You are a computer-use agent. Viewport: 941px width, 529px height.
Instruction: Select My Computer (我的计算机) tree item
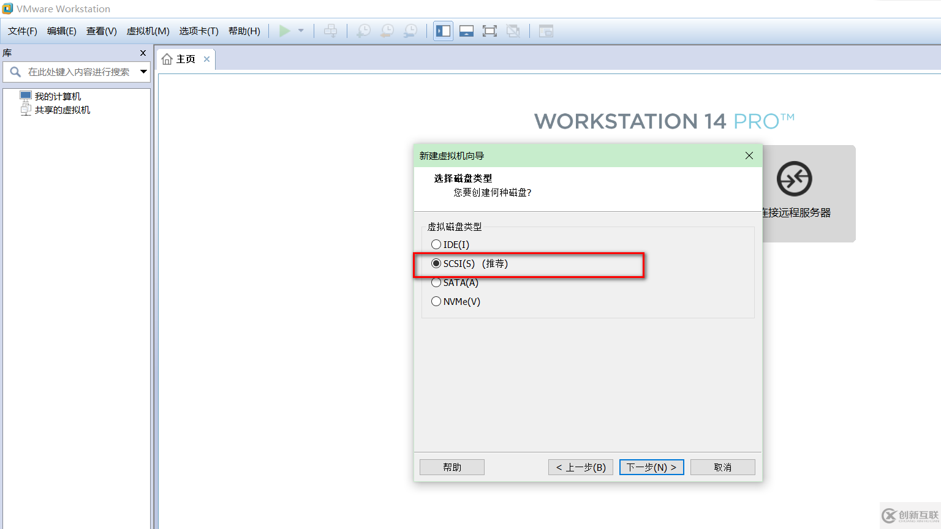50,96
